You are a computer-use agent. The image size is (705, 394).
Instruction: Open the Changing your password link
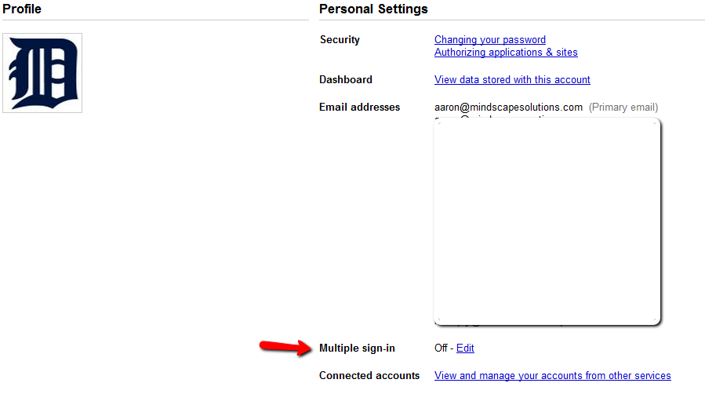pyautogui.click(x=489, y=39)
